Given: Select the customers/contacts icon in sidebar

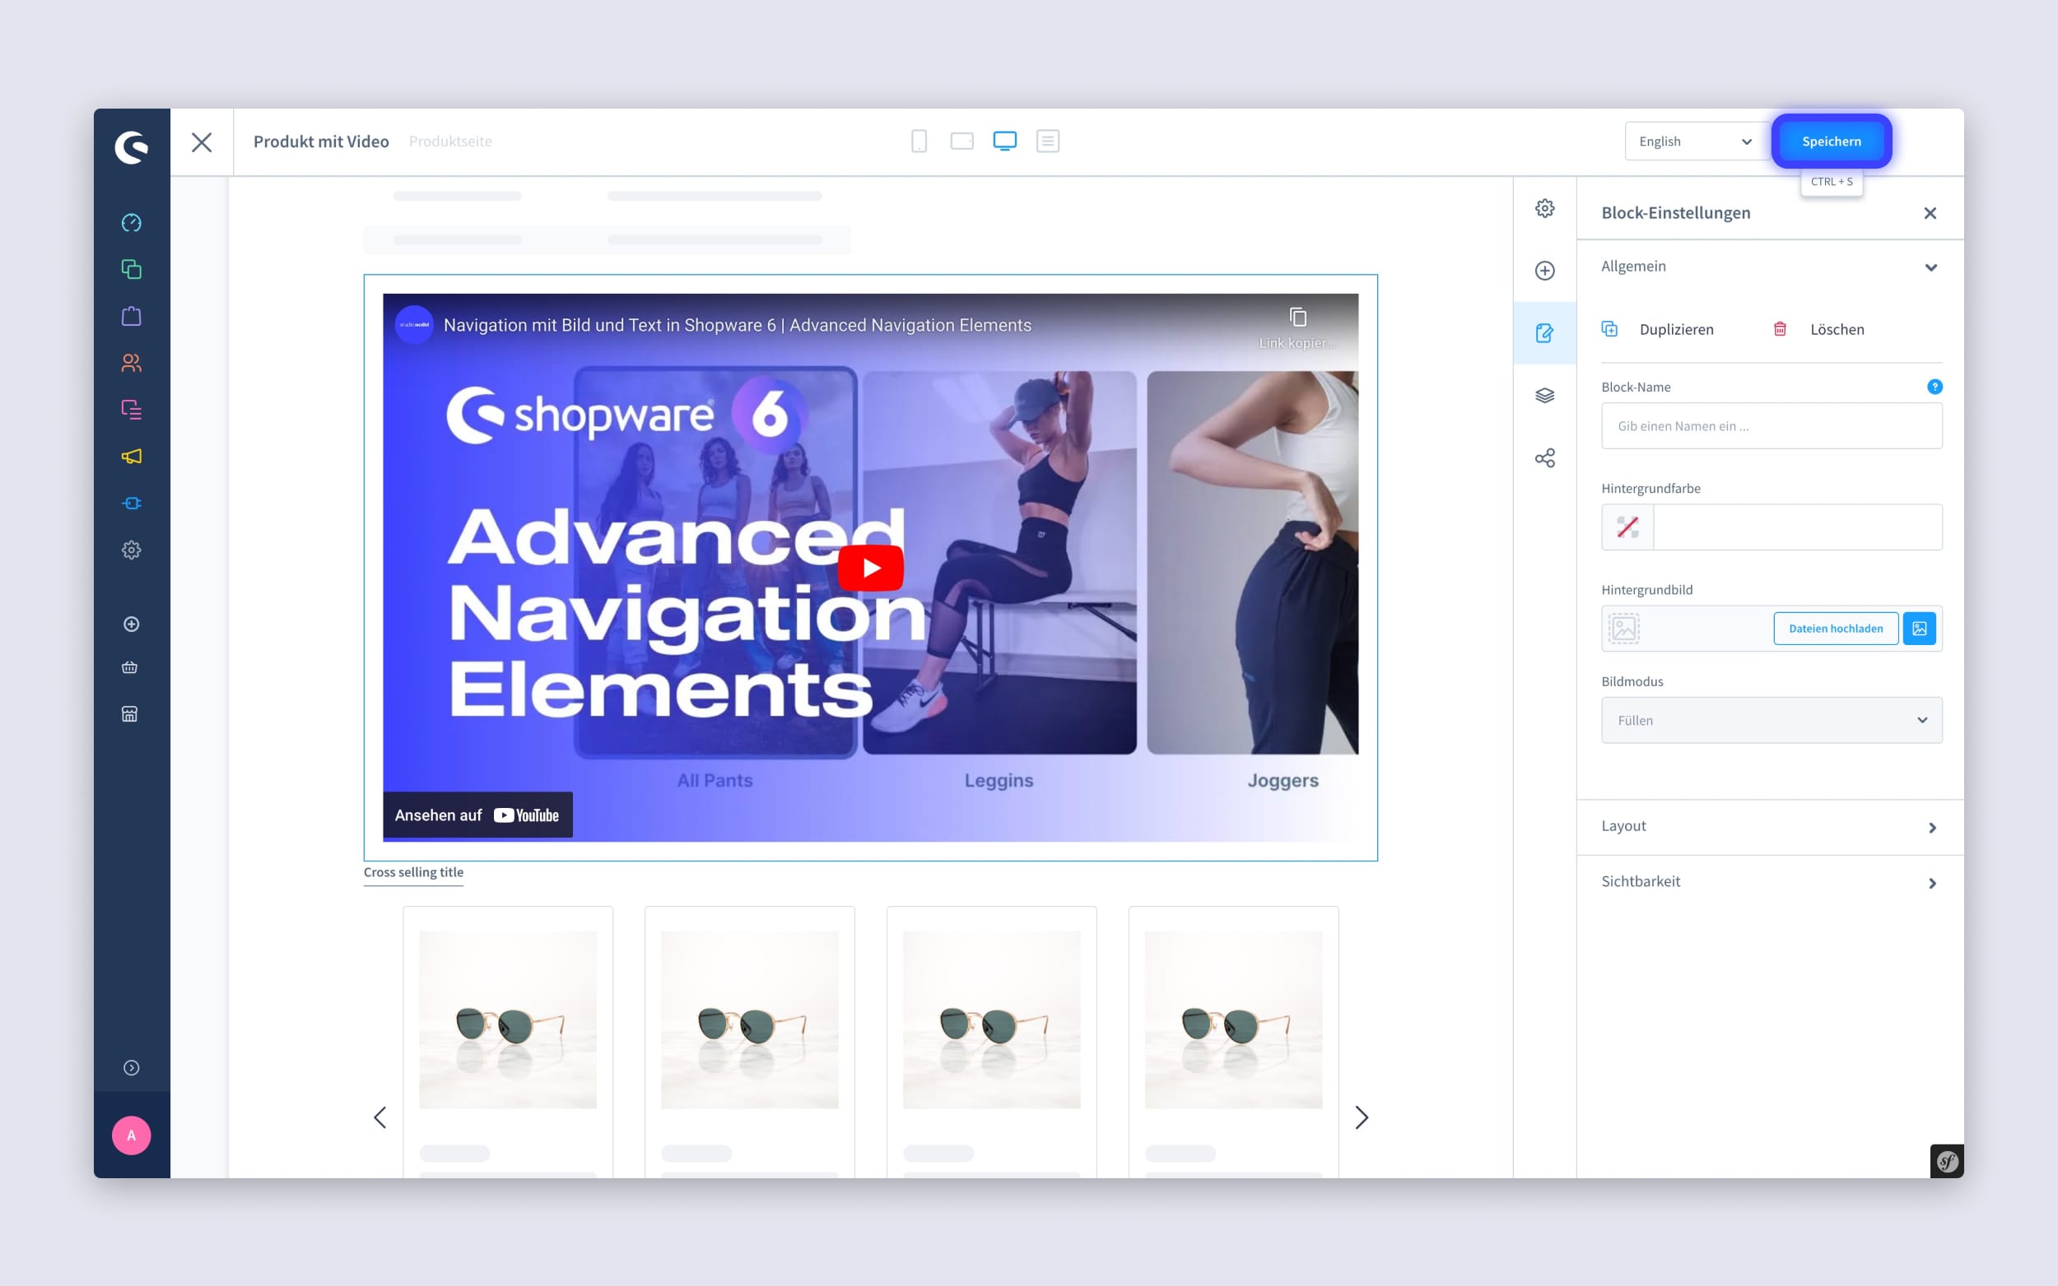Looking at the screenshot, I should point(130,363).
